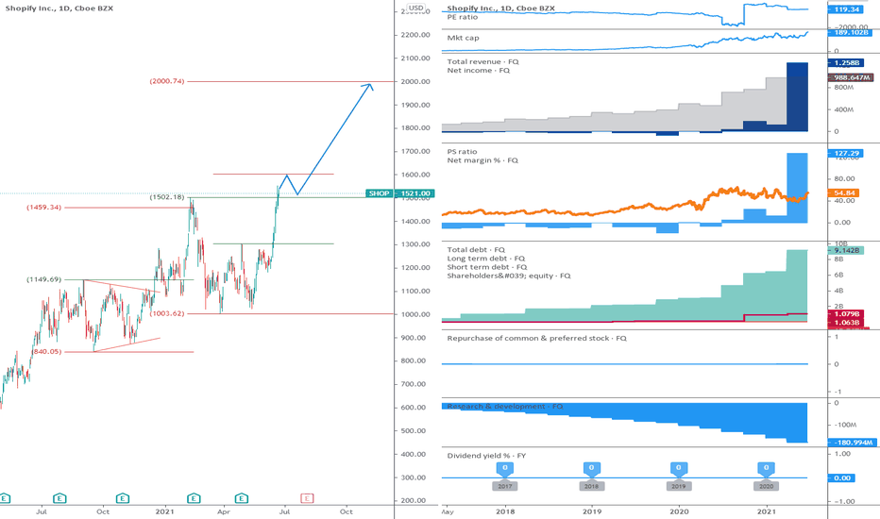Select the PE ratio indicator legend
Viewport: 880px width, 519px height.
pyautogui.click(x=463, y=17)
